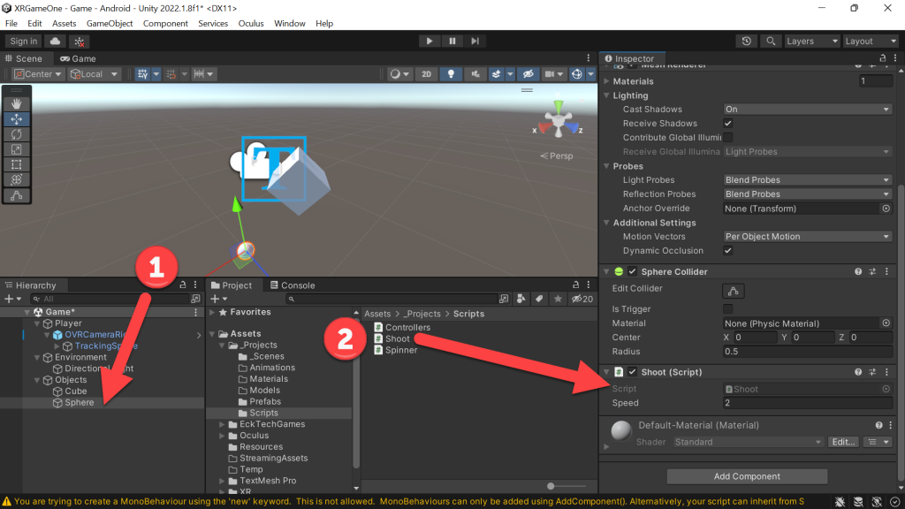Open the Hierarchy search type picker
Viewport: 905px width, 509px height.
click(x=195, y=299)
